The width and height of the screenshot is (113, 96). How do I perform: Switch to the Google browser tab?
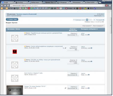[x=8, y=2]
